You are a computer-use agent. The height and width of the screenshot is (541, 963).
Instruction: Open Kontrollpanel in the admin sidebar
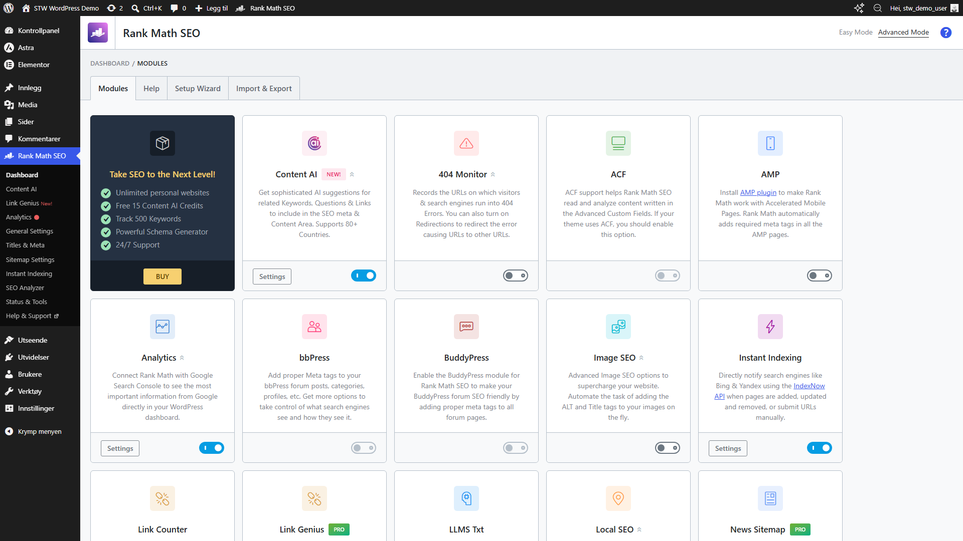point(39,31)
